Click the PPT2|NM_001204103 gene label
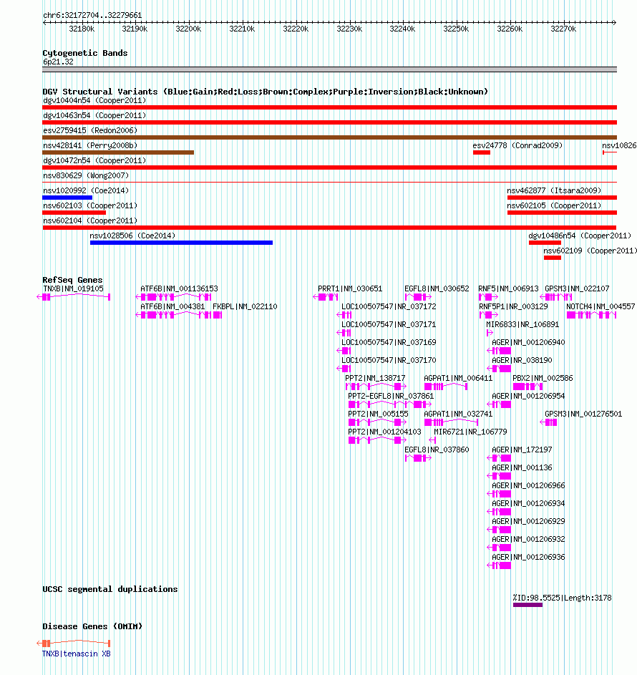This screenshot has width=637, height=675. tap(384, 432)
